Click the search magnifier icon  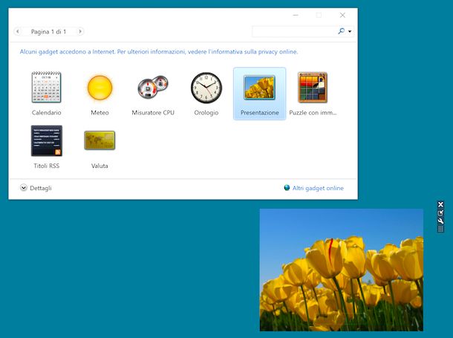coord(341,31)
